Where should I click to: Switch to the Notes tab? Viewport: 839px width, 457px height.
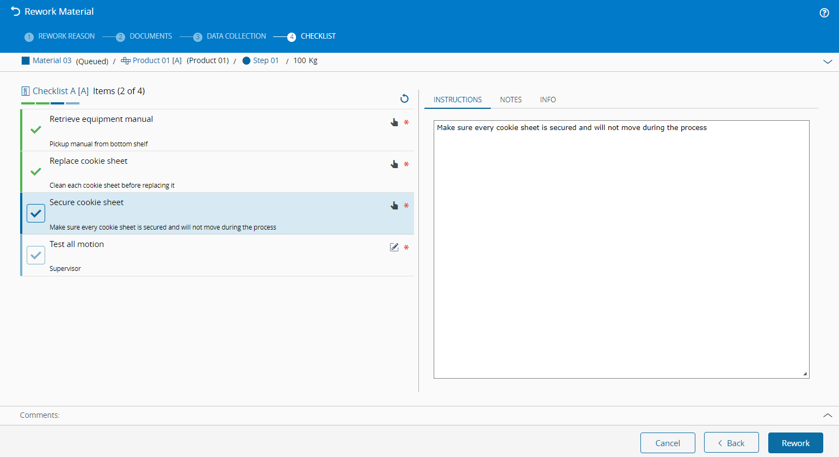click(510, 100)
